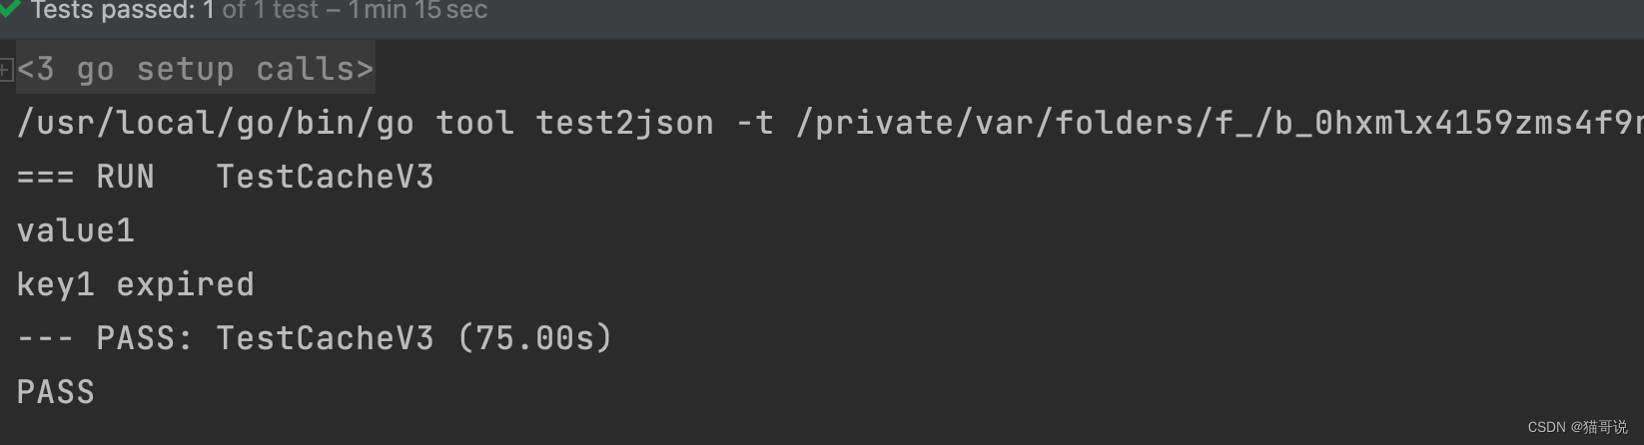Click the 'value1' output line
This screenshot has width=1644, height=445.
click(75, 230)
